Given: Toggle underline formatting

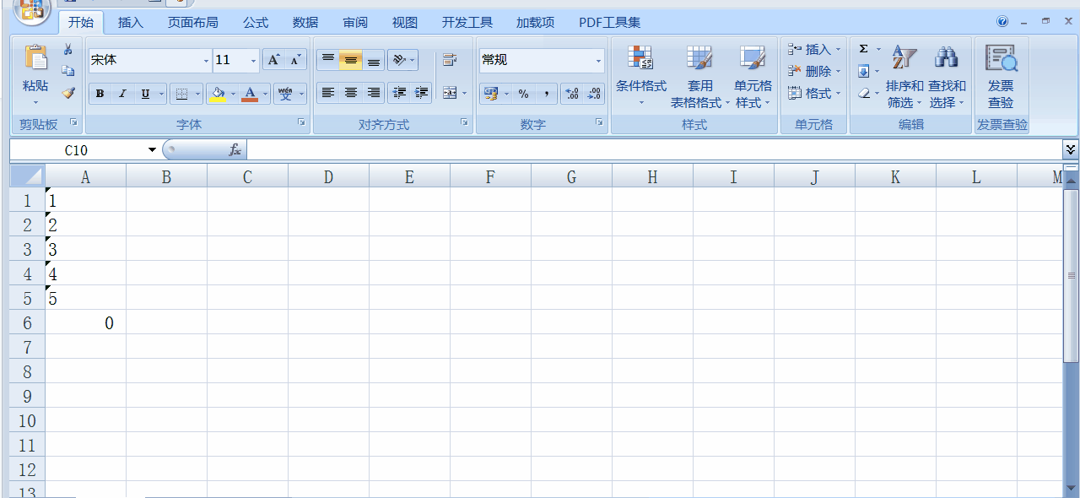Looking at the screenshot, I should 143,93.
